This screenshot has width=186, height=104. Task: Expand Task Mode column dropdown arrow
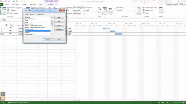15,26
